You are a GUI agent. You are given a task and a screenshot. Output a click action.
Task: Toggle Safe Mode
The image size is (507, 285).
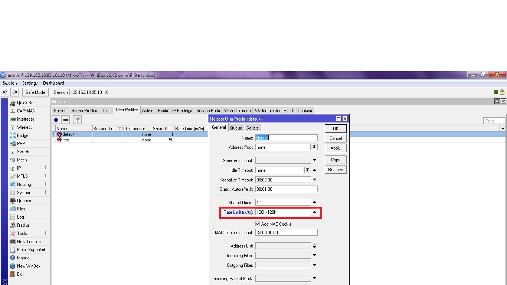pos(35,92)
